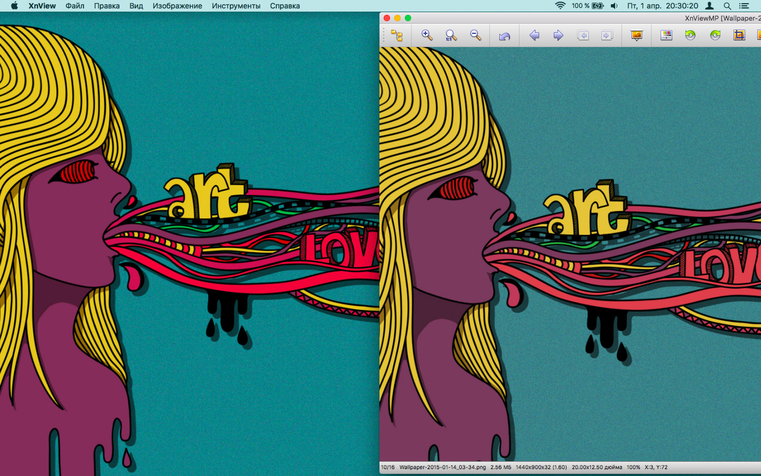Image resolution: width=761 pixels, height=476 pixels.
Task: Go to next image with right arrow
Action: click(558, 35)
